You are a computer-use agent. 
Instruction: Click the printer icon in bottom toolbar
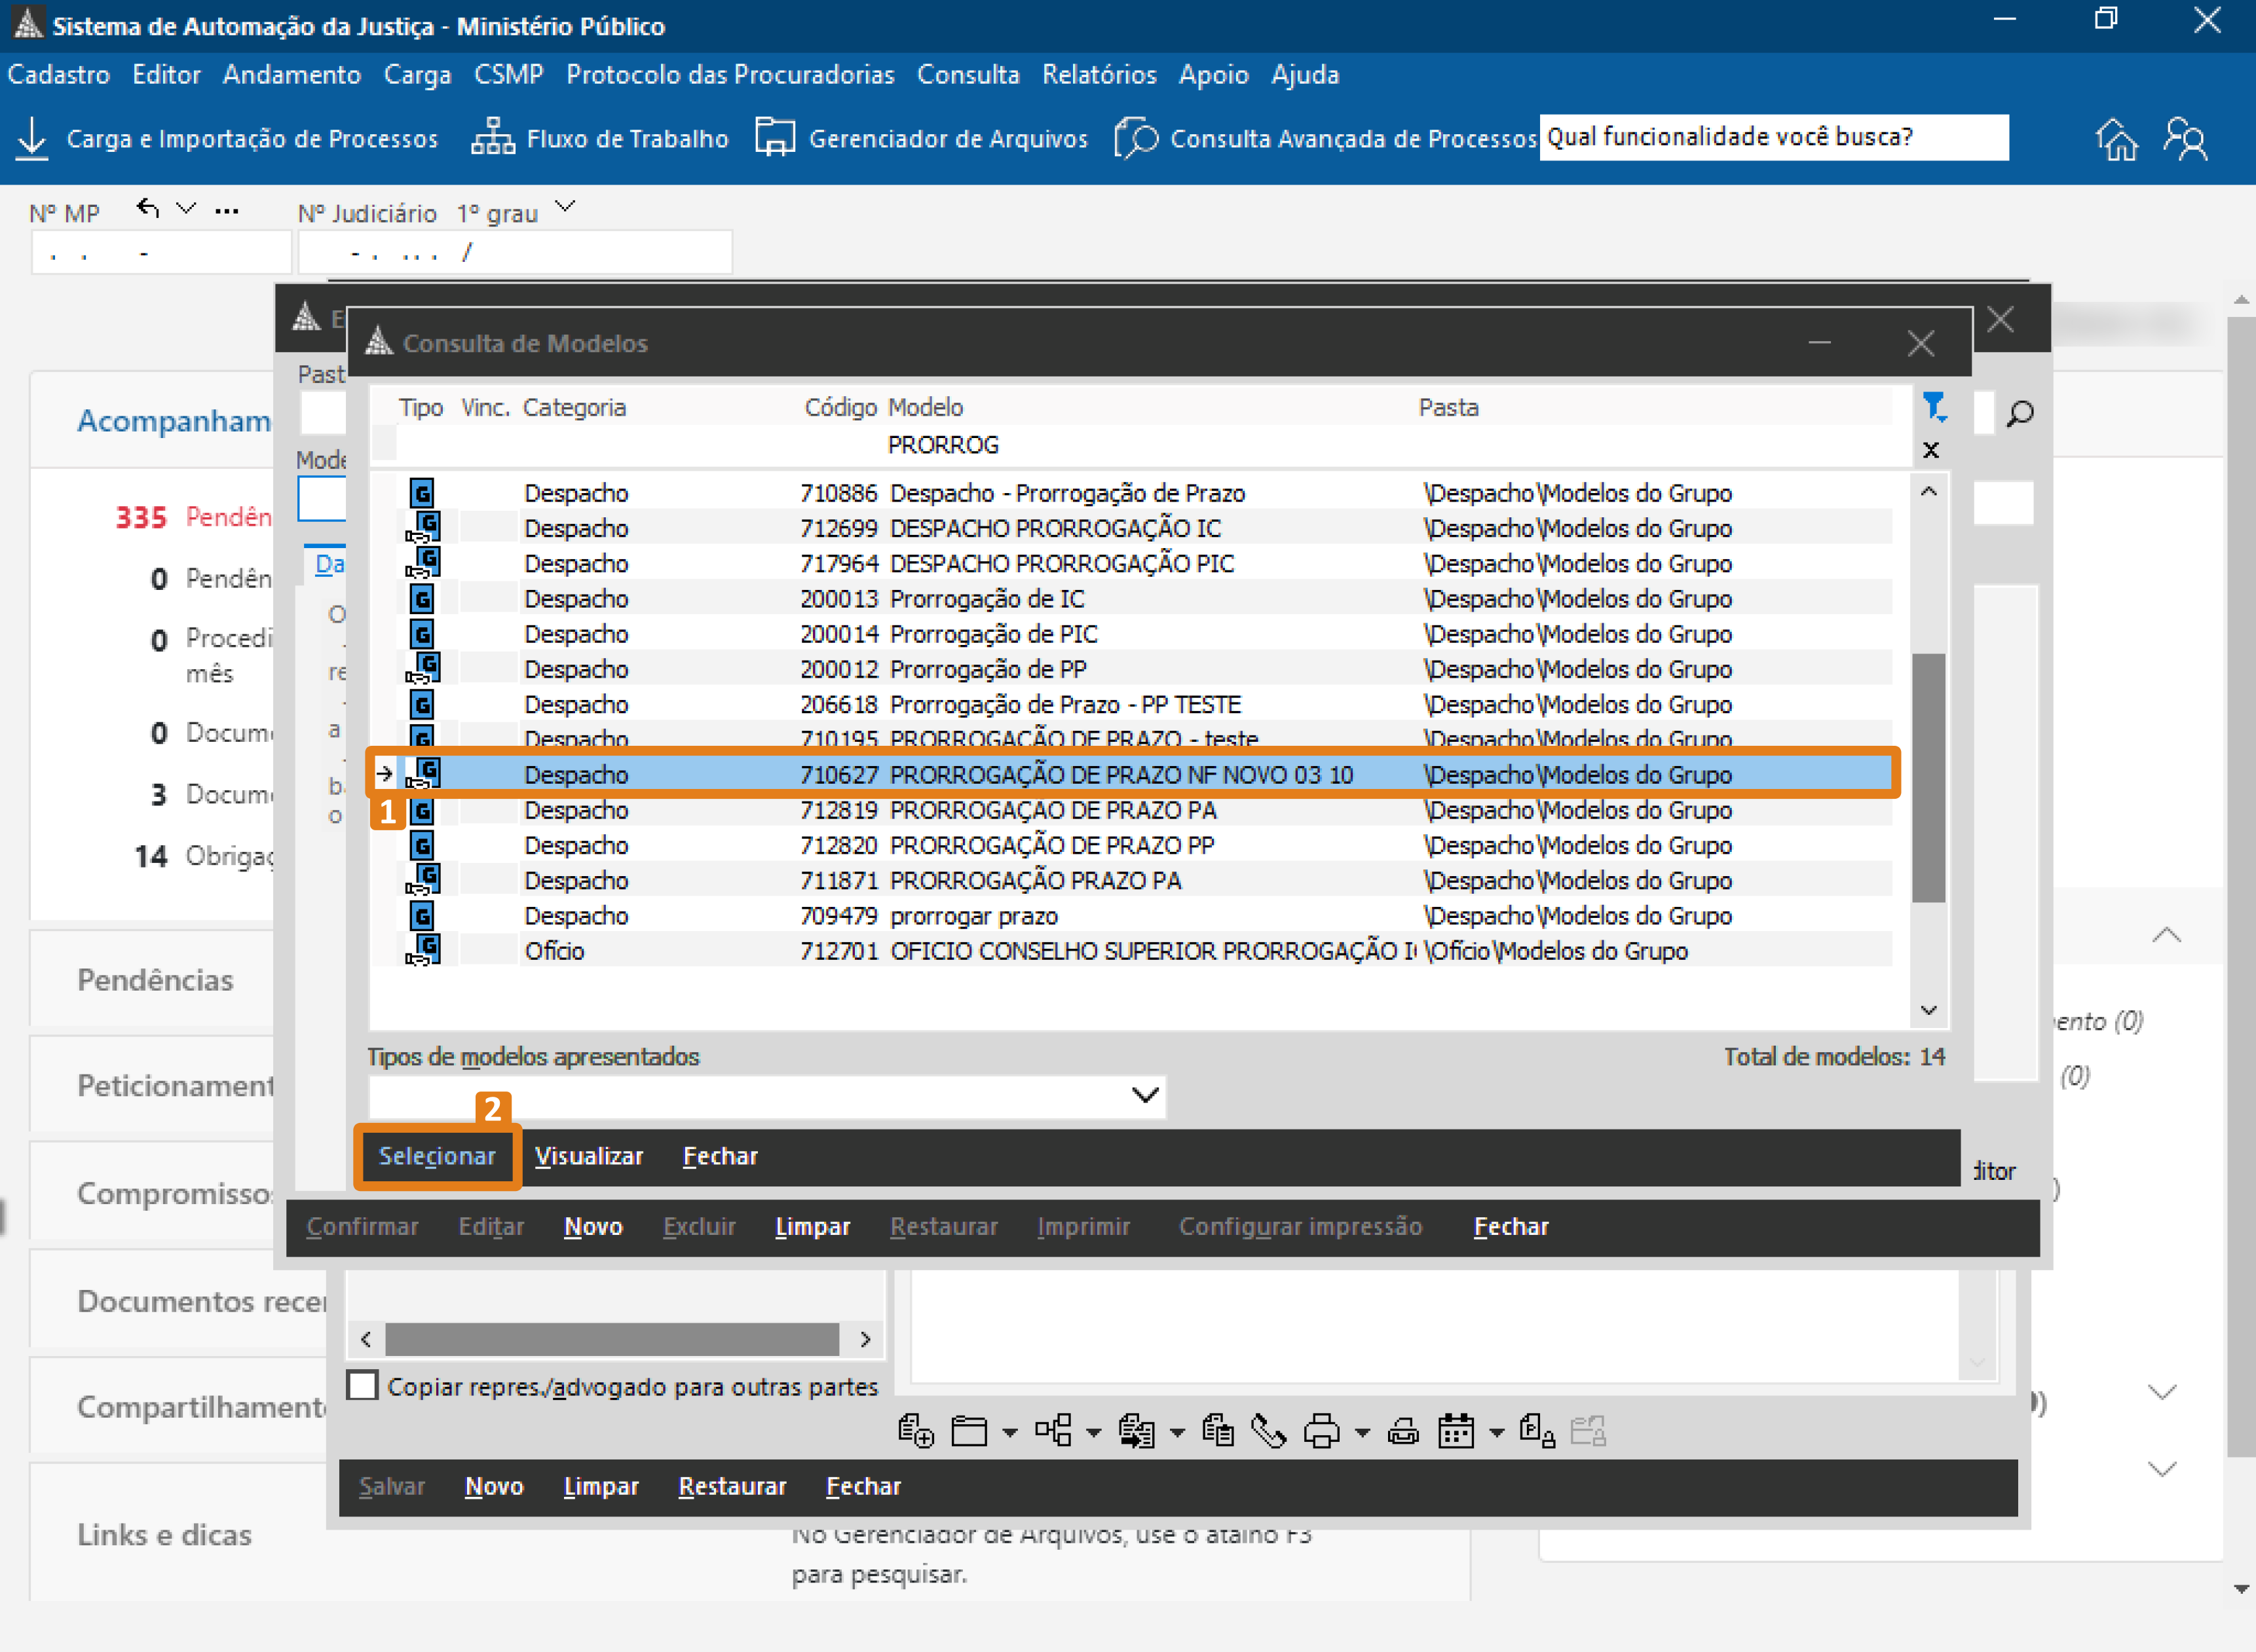1322,1432
